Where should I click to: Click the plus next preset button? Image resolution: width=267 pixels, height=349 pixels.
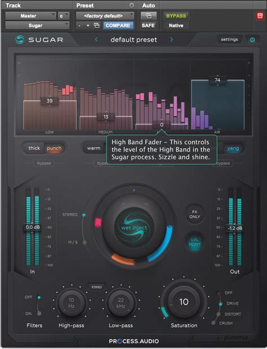[88, 25]
